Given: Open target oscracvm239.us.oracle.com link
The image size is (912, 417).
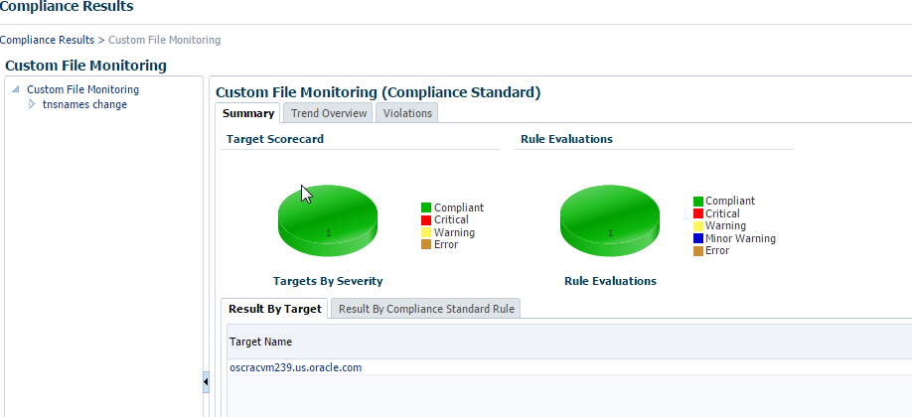Looking at the screenshot, I should click(x=296, y=367).
